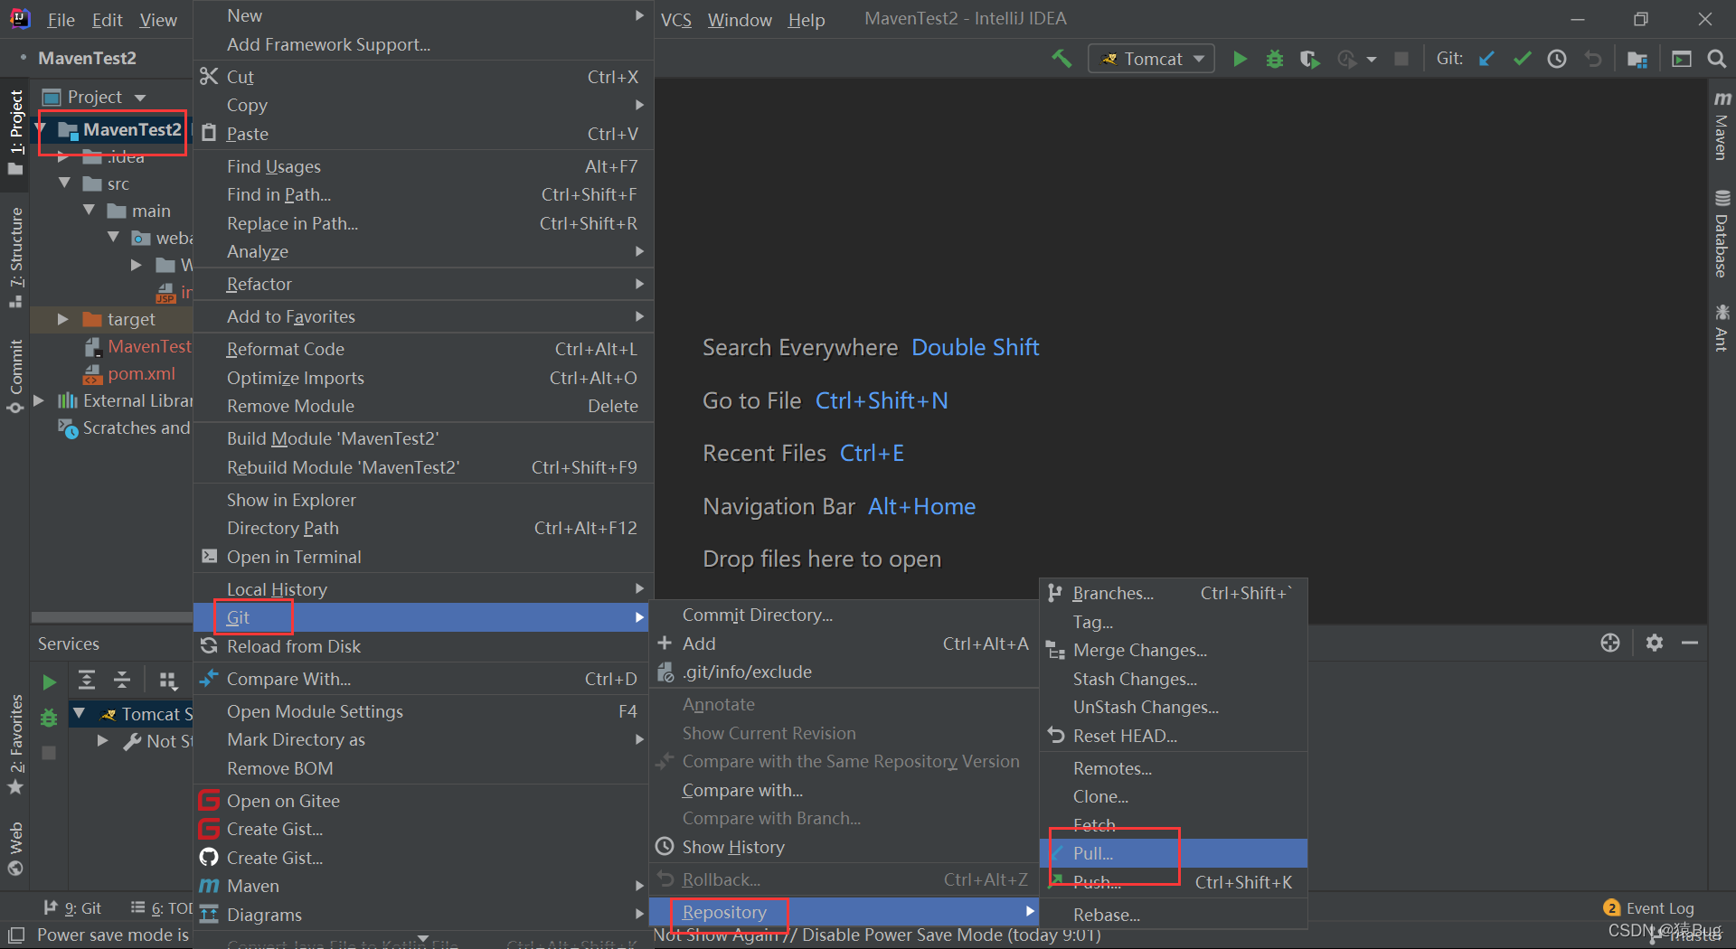1736x949 pixels.
Task: Expand all nodes icon in Services toolbar
Action: pyautogui.click(x=87, y=680)
